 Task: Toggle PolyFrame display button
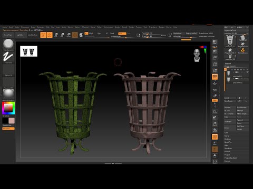click(215, 136)
